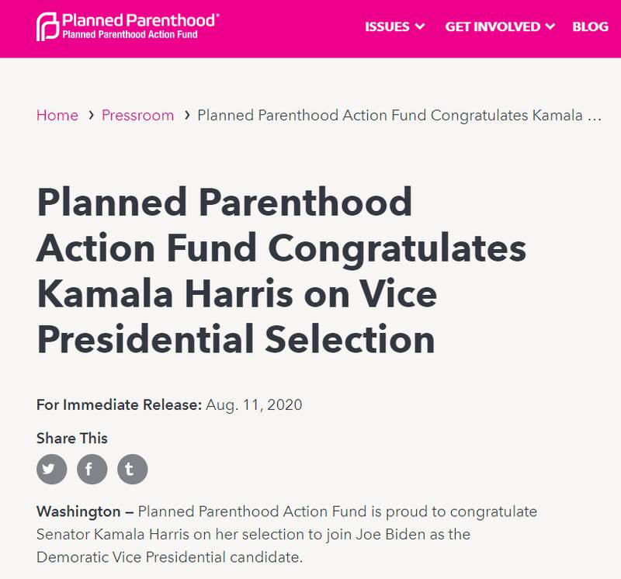Share the article on Facebook
The image size is (621, 579).
click(x=92, y=469)
